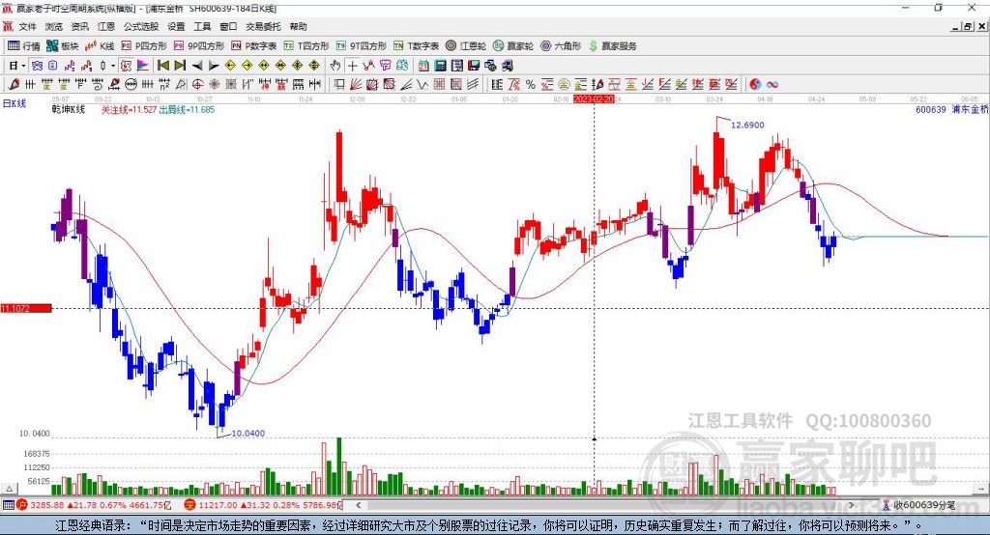The width and height of the screenshot is (990, 535).
Task: Open the 资讯 menu
Action: [x=79, y=26]
